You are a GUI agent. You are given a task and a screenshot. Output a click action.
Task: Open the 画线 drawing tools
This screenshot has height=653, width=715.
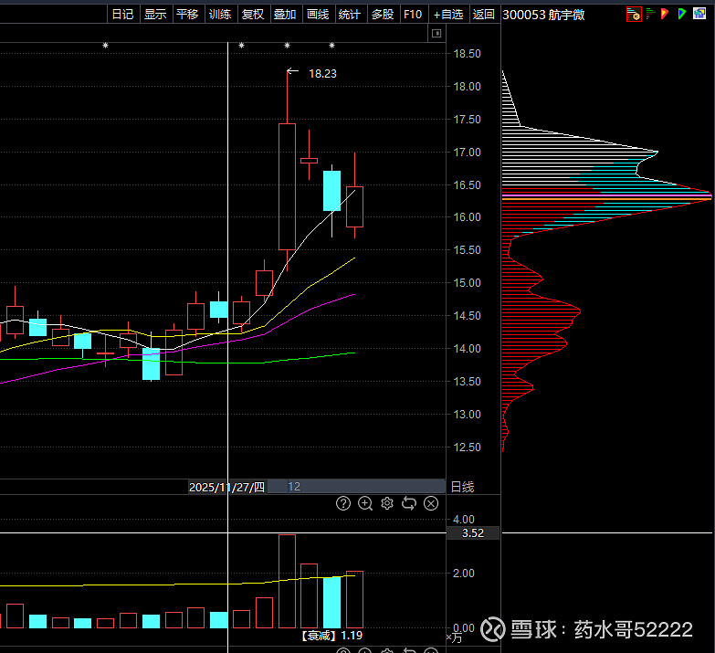(318, 14)
